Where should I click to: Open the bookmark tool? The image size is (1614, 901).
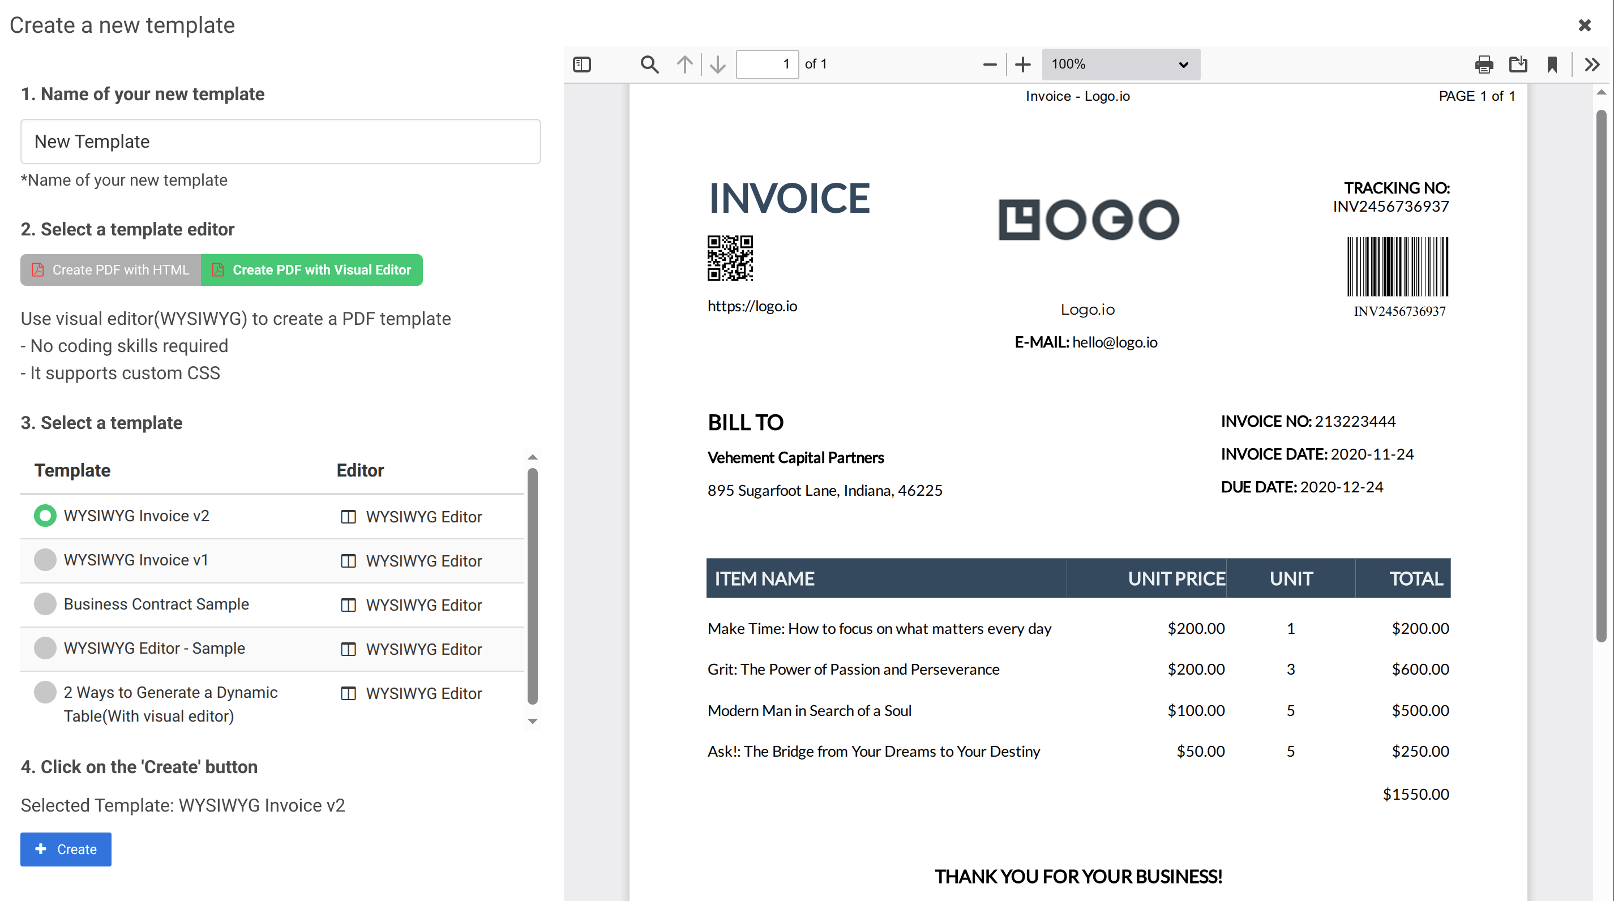point(1553,64)
